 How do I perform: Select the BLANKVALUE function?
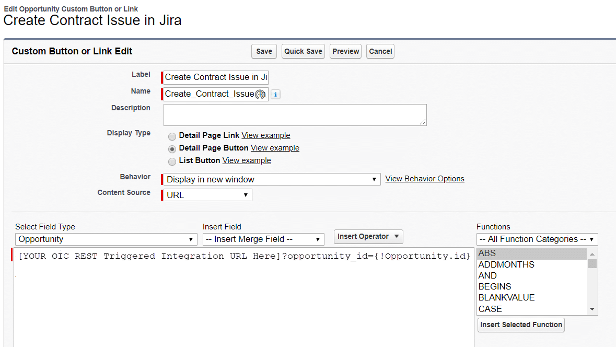[x=532, y=297]
